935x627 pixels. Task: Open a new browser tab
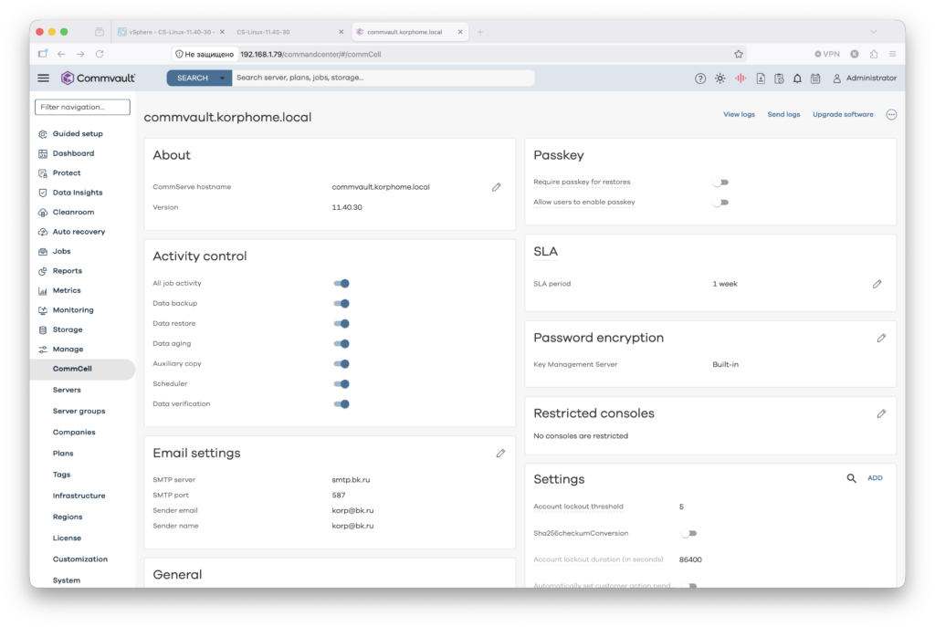point(480,32)
